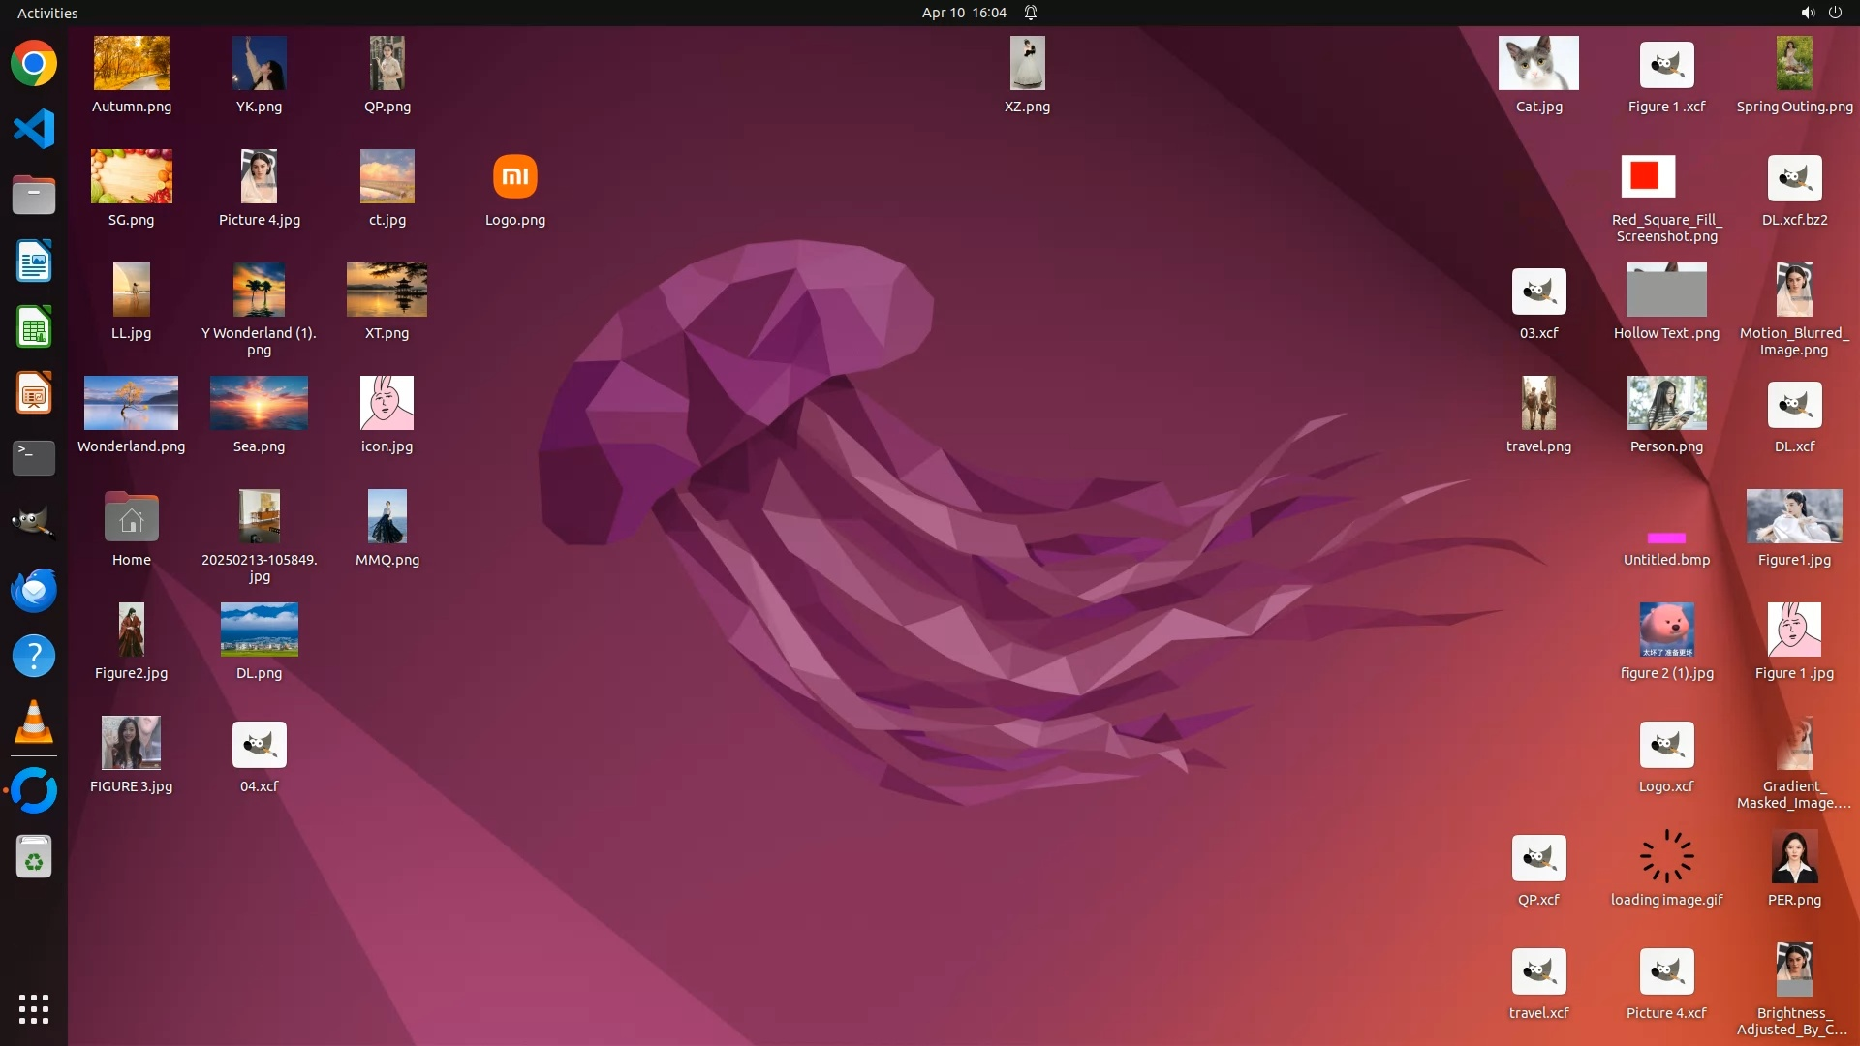Open LibreOffice Calc dock icon
This screenshot has height=1046, width=1860.
click(34, 327)
